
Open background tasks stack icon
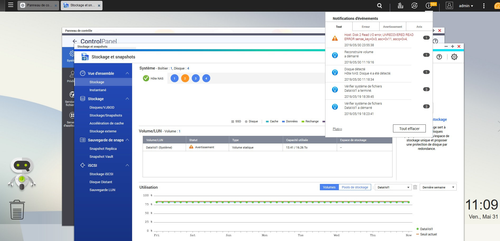(x=400, y=6)
